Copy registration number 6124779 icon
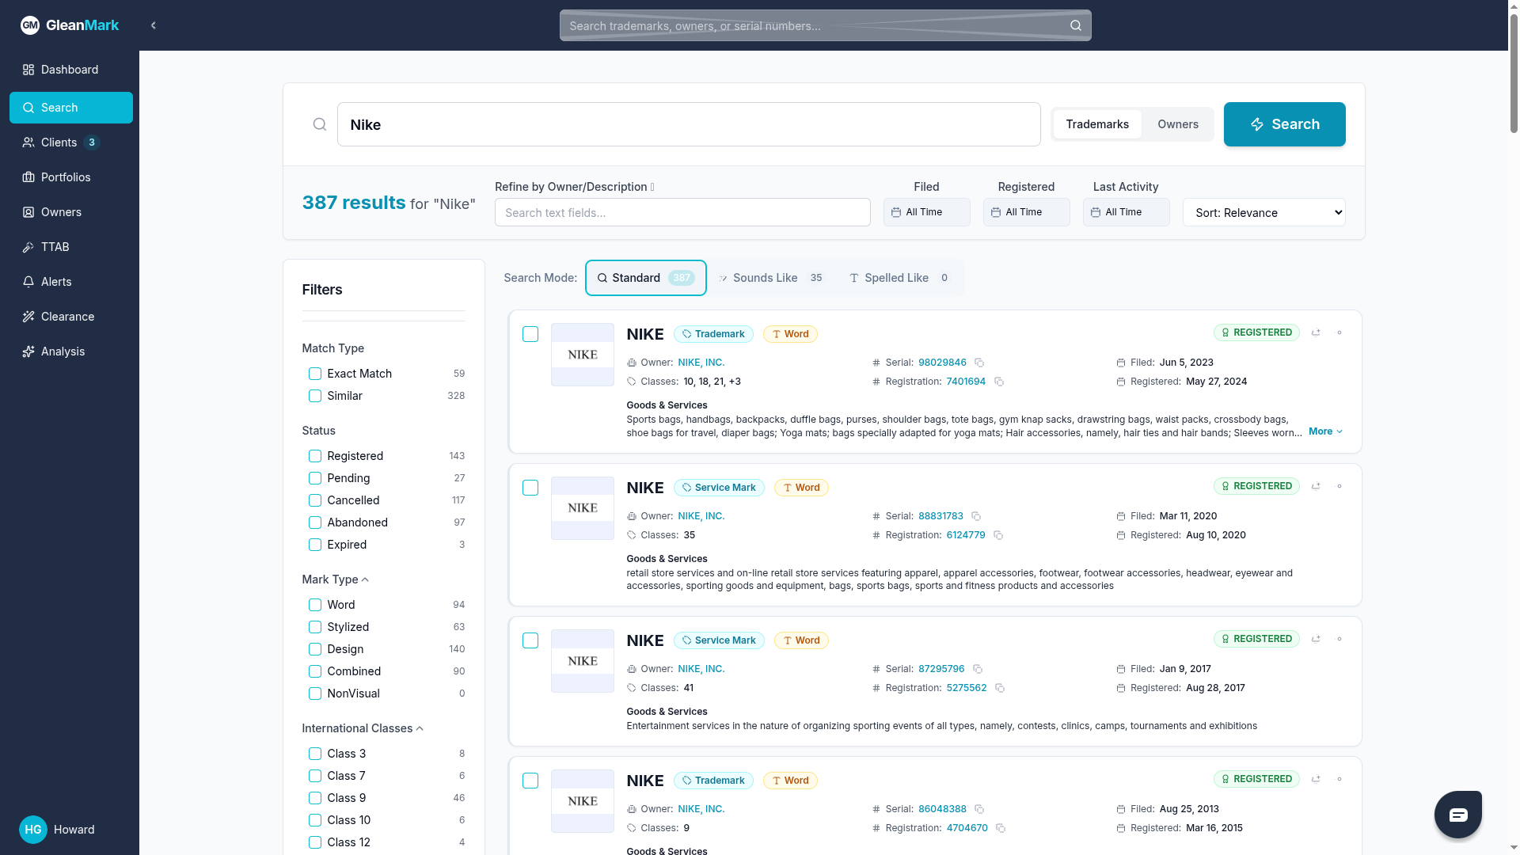The height and width of the screenshot is (855, 1520). coord(998,535)
